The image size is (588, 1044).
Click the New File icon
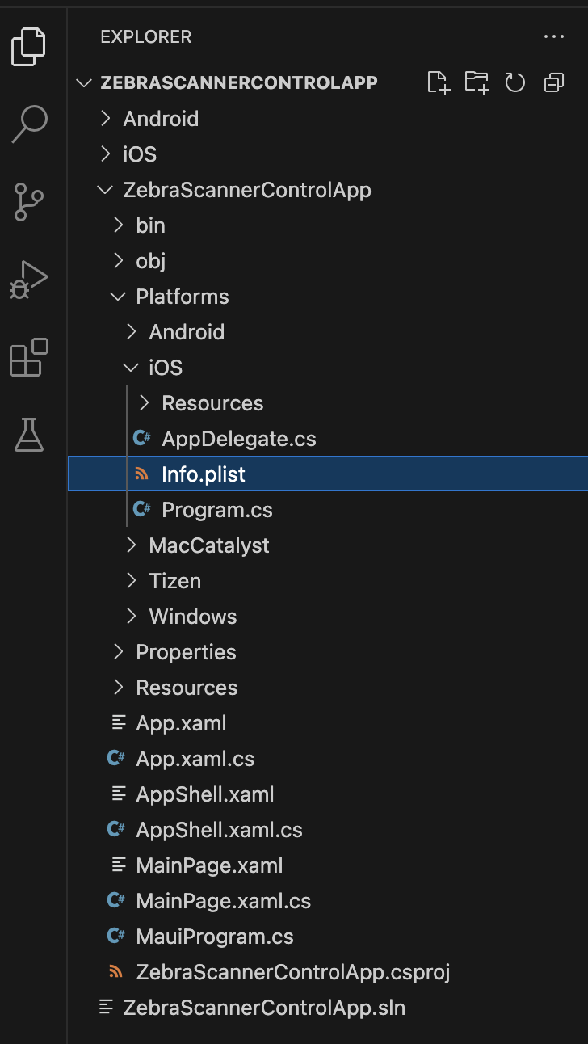coord(438,82)
